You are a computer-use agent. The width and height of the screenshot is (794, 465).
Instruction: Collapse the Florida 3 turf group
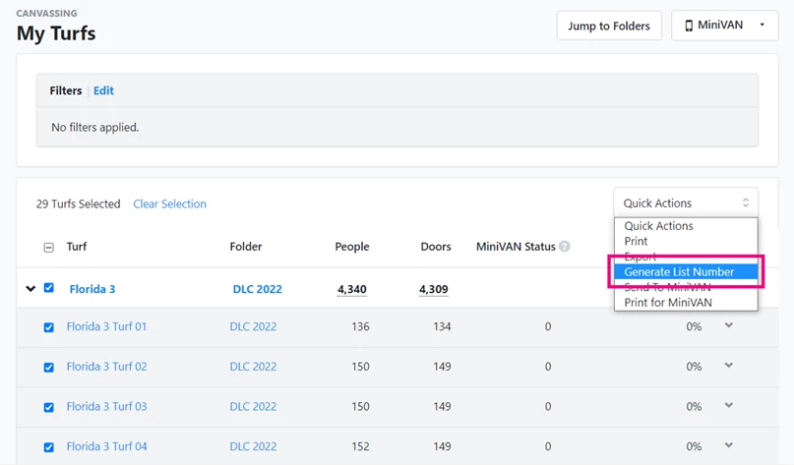(31, 289)
